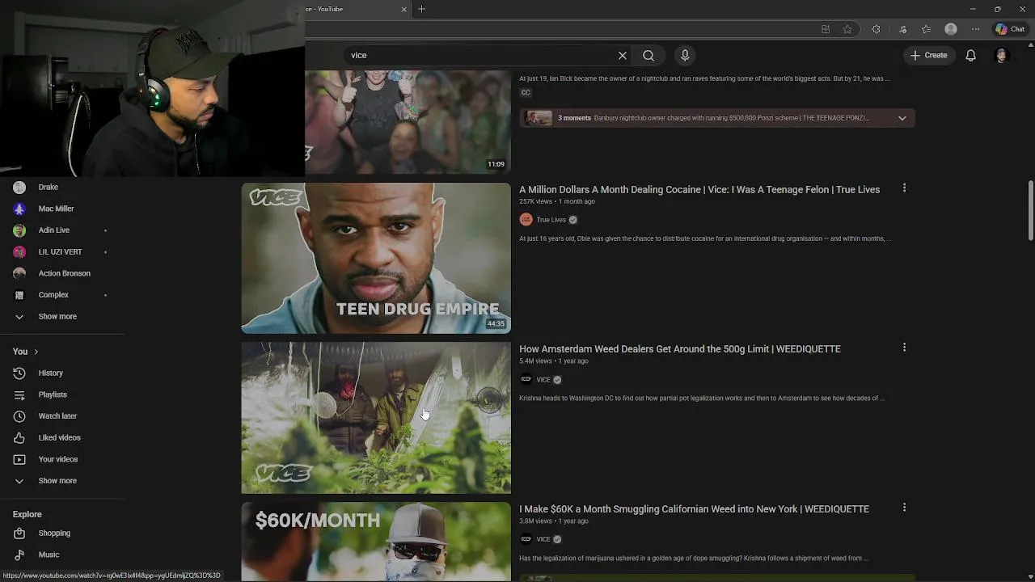Click the Create button
The height and width of the screenshot is (582, 1035).
928,55
